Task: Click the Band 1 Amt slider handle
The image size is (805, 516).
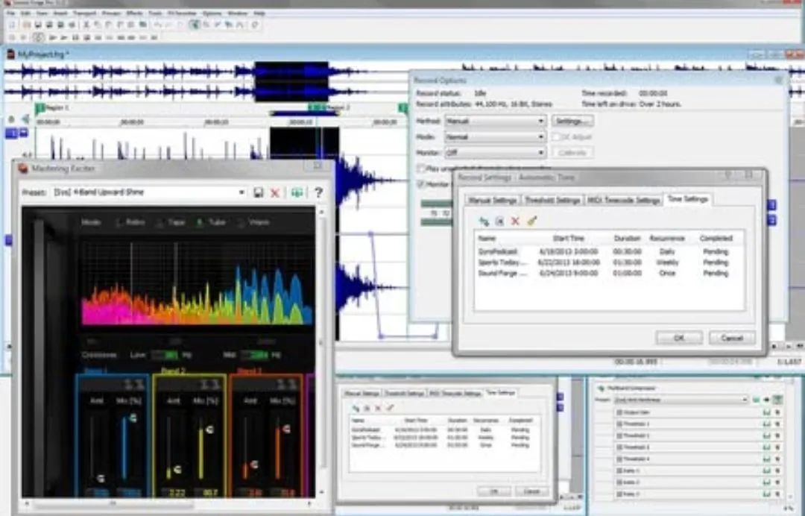Action: (x=100, y=478)
